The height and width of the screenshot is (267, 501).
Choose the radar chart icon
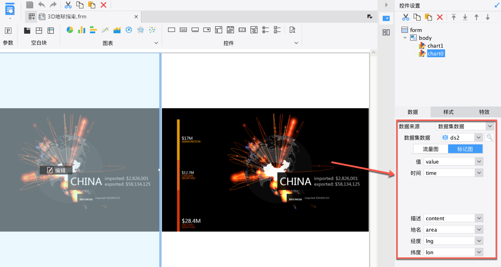(141, 30)
